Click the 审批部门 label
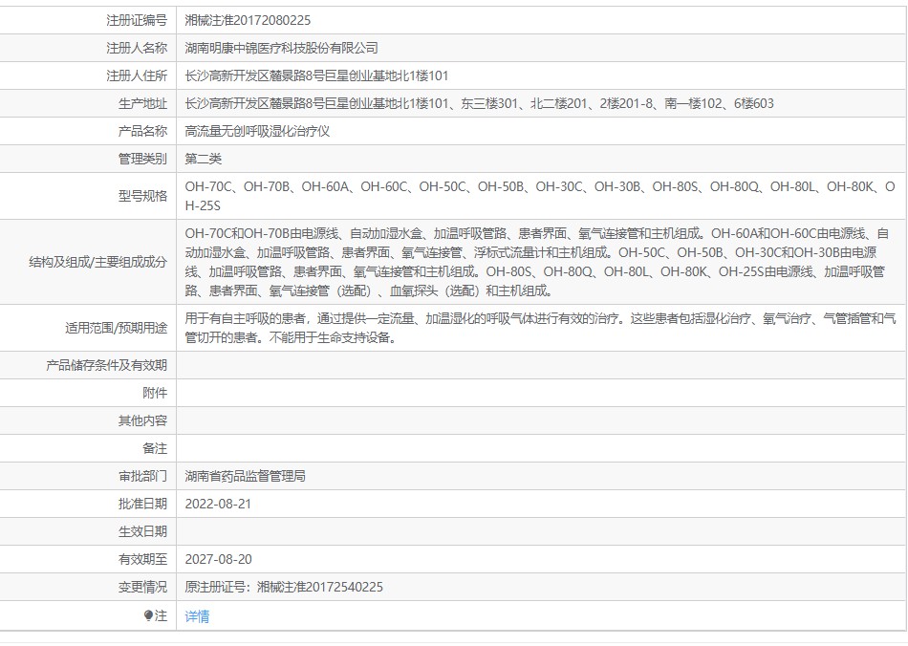This screenshot has width=908, height=646. (x=142, y=477)
